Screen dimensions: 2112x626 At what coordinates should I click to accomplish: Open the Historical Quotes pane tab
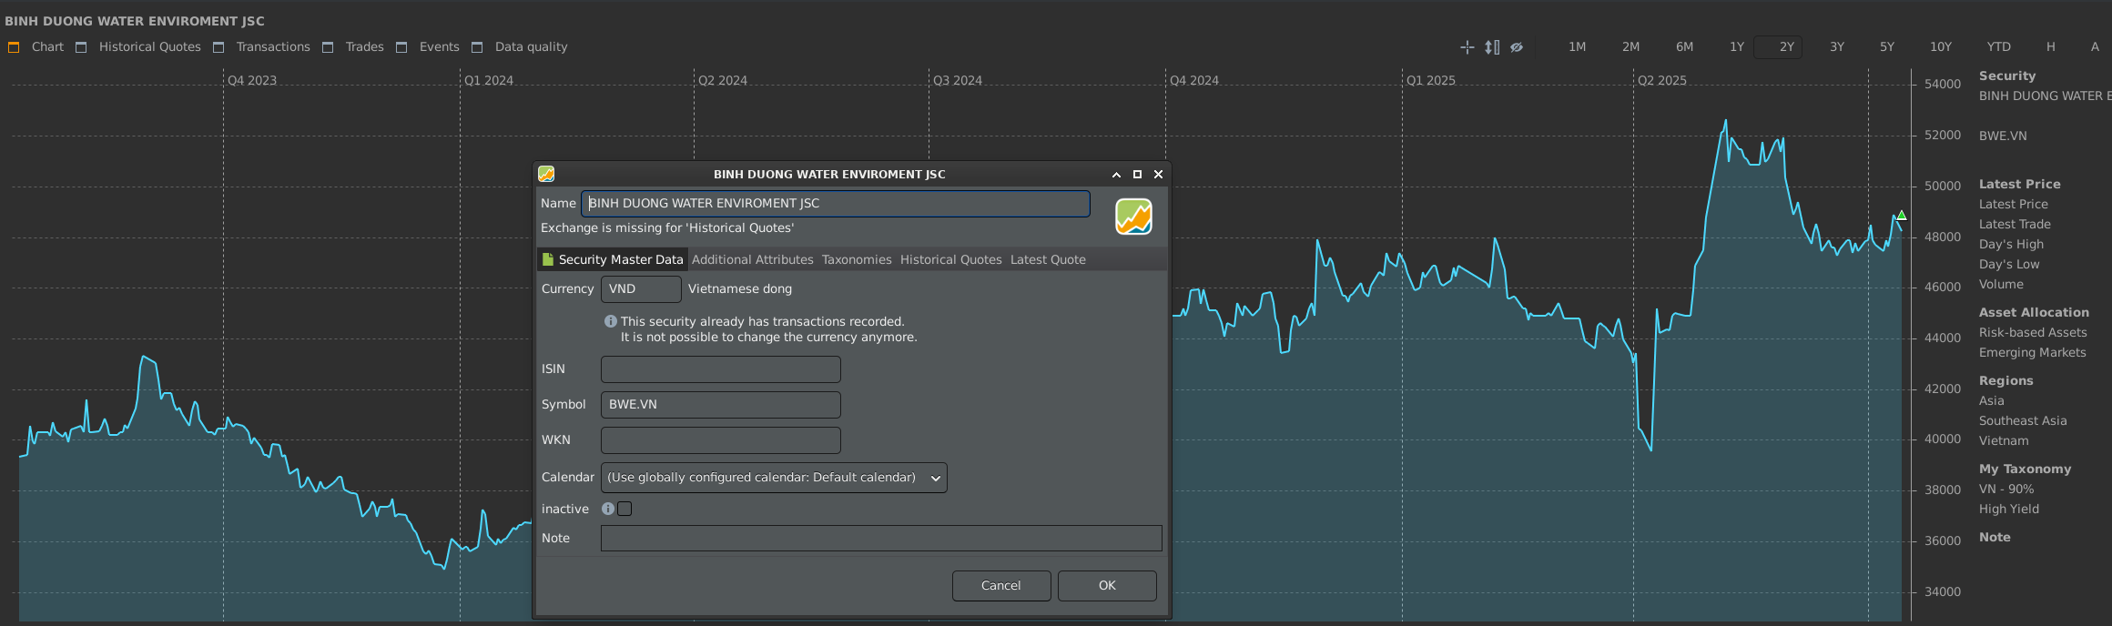[149, 46]
